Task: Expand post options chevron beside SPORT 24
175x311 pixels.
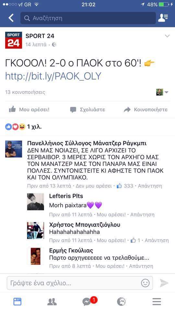Action: (167, 36)
